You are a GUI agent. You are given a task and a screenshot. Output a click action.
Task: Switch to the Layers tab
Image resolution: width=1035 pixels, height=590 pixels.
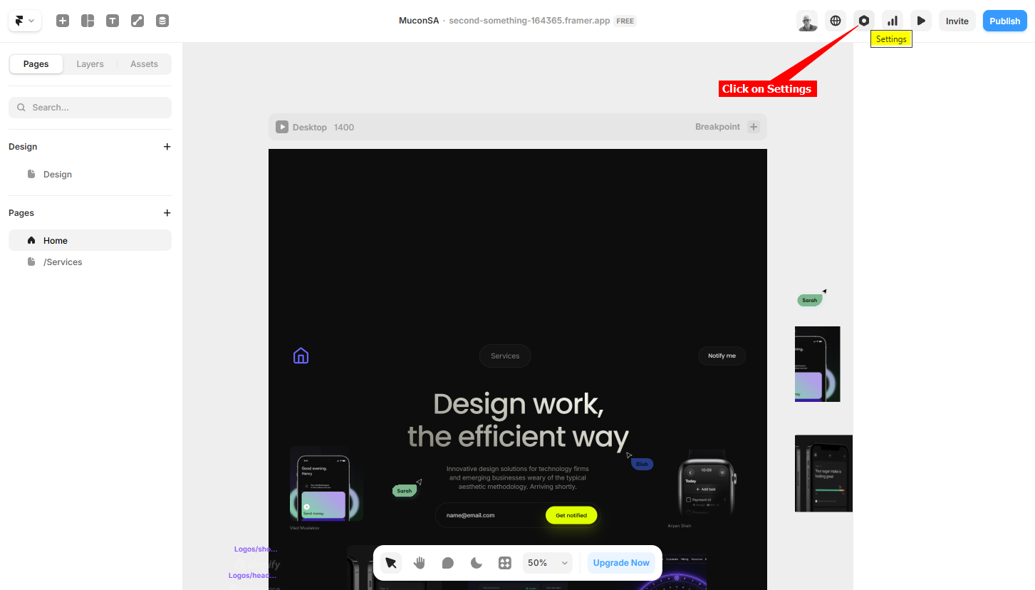pyautogui.click(x=90, y=64)
